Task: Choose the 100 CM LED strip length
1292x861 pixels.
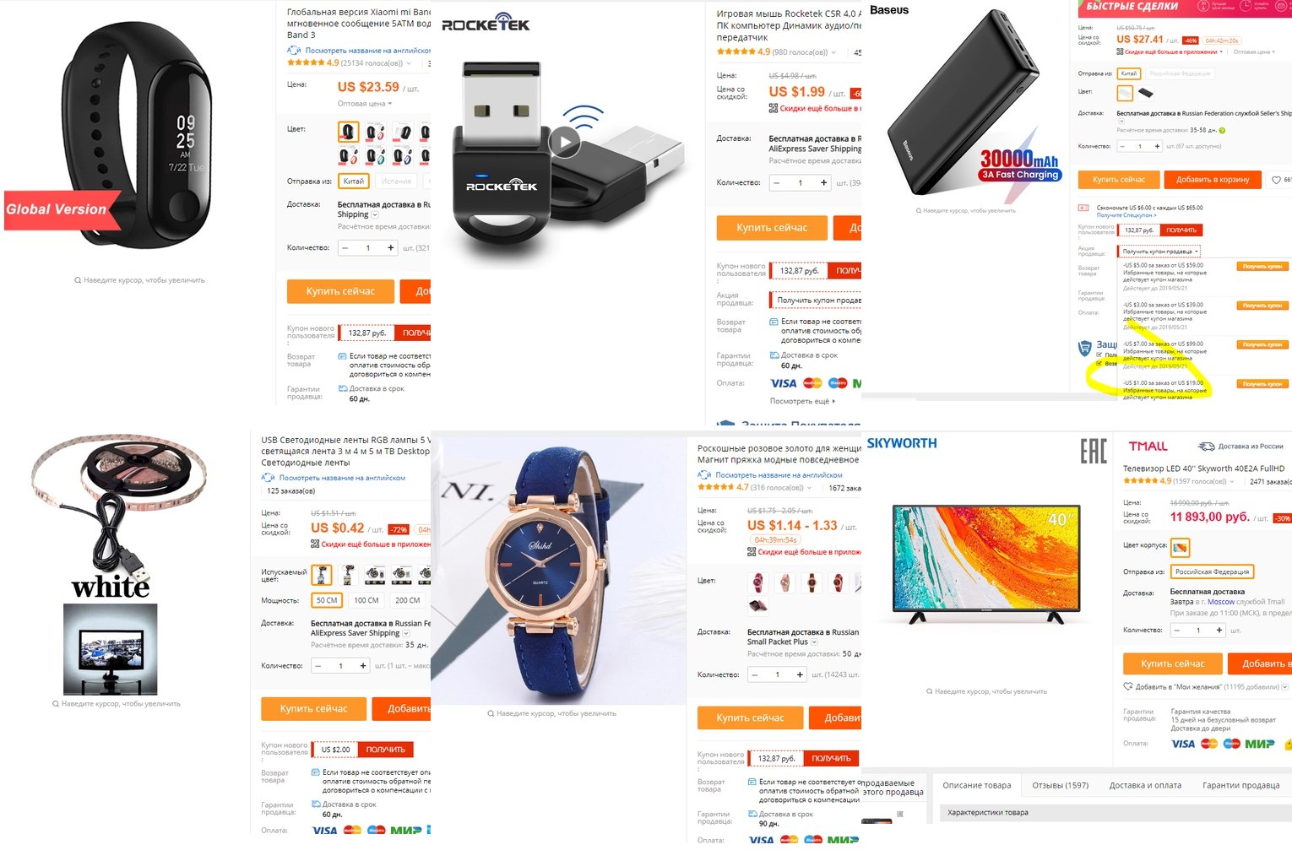Action: click(366, 600)
